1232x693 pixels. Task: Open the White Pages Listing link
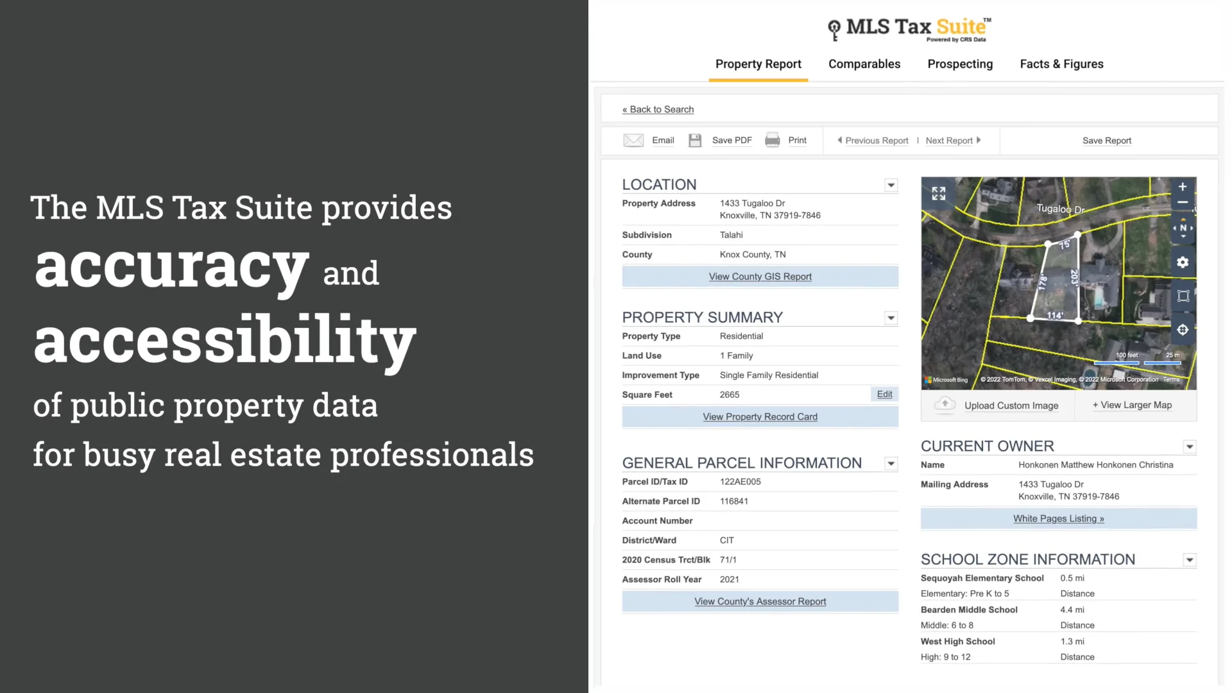point(1058,518)
